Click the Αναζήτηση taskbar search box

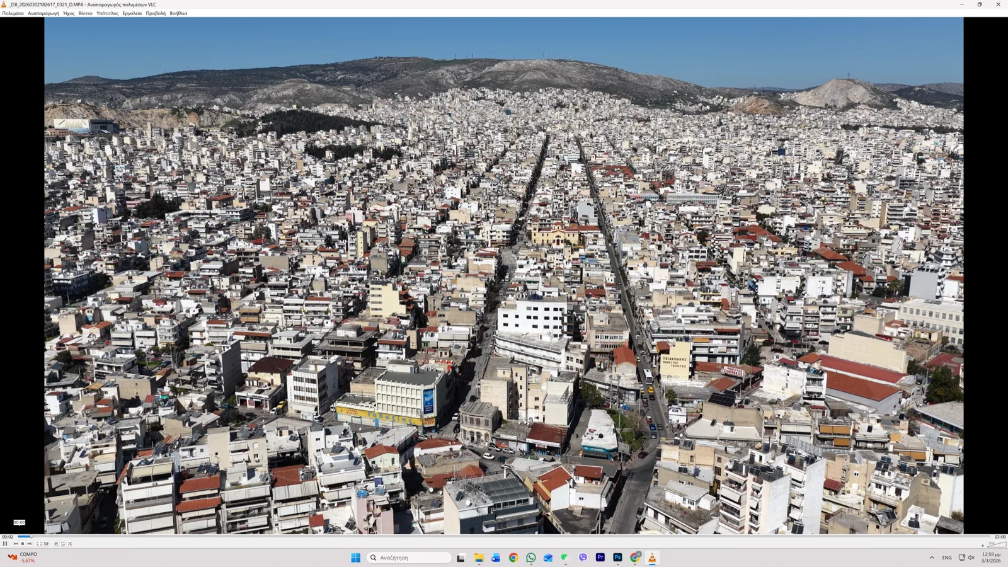coord(408,558)
